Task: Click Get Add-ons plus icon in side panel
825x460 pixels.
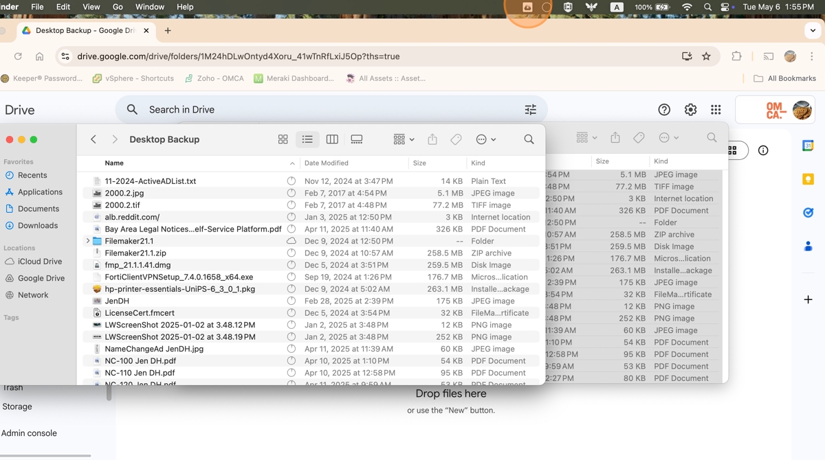Action: click(808, 299)
